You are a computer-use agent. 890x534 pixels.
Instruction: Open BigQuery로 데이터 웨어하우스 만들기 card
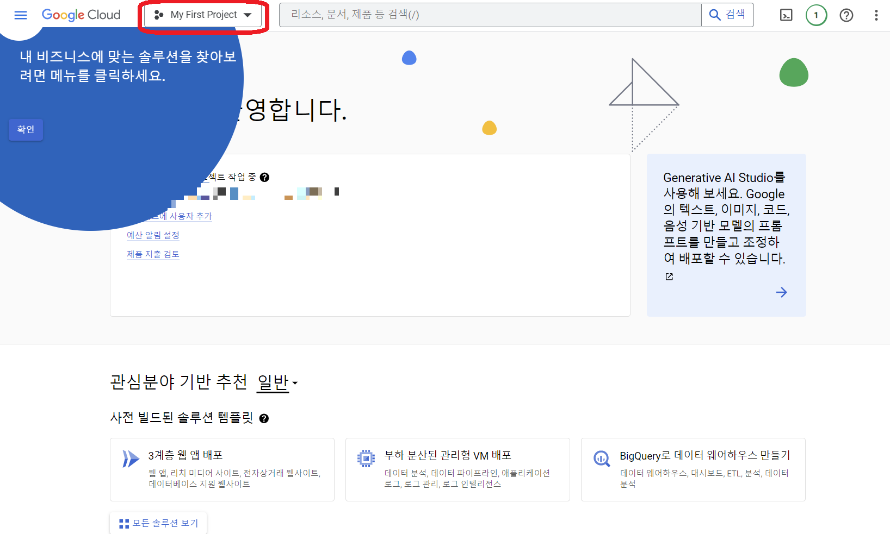coord(693,469)
